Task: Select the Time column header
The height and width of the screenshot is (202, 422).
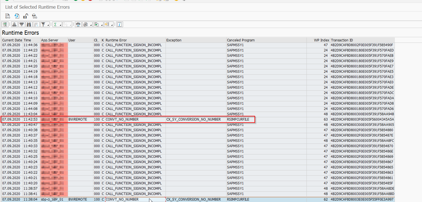Action: (x=32, y=40)
